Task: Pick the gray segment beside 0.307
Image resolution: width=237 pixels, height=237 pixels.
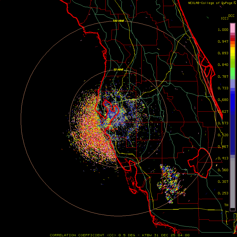Action: pyautogui.click(x=233, y=183)
